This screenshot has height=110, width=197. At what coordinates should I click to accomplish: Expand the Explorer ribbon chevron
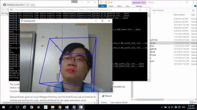[x=192, y=6]
